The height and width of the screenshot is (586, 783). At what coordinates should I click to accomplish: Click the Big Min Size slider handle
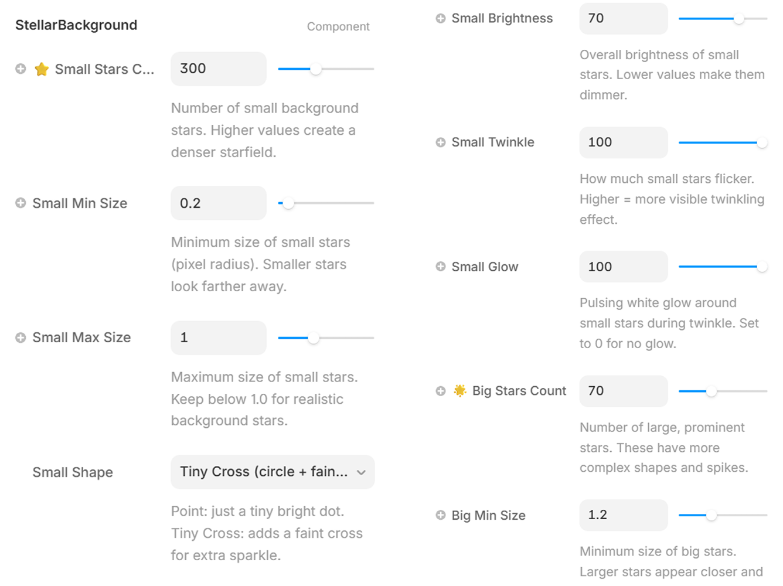click(711, 515)
